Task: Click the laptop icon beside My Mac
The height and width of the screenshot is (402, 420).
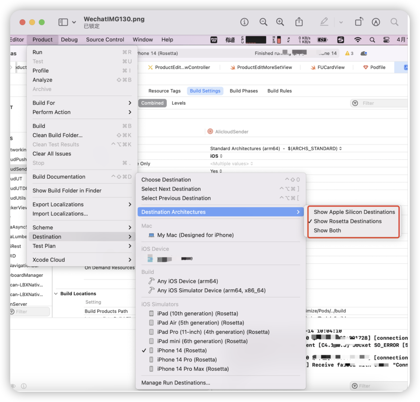Action: [x=151, y=235]
